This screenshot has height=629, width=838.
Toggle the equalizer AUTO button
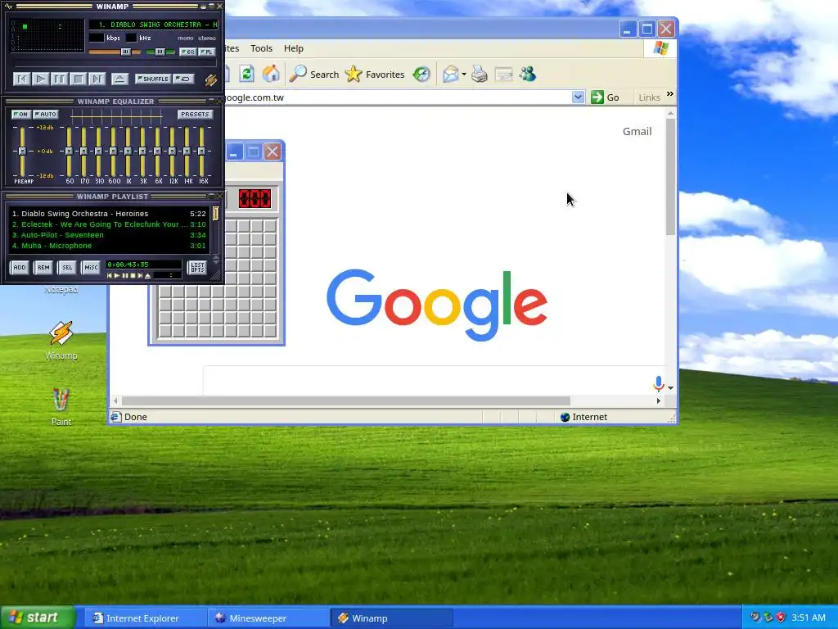46,115
